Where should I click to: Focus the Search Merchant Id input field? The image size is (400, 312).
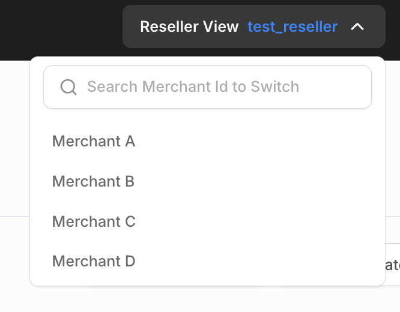207,87
